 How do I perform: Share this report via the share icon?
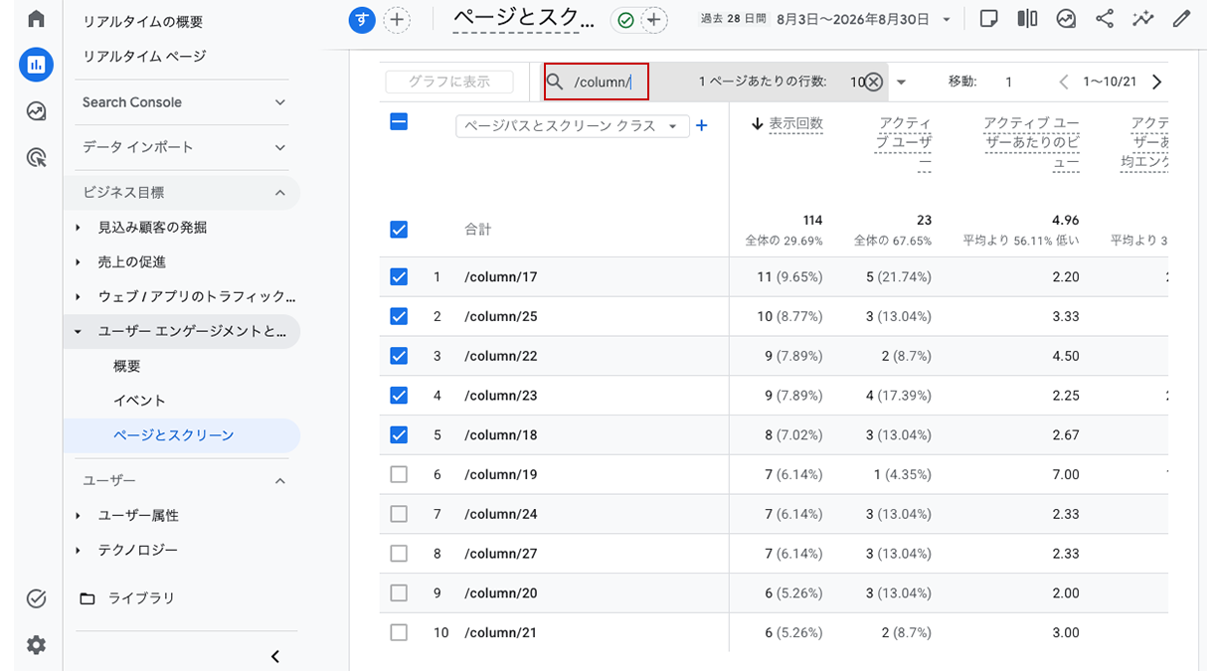point(1104,19)
